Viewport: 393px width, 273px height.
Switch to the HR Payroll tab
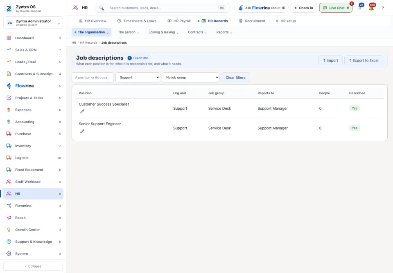tap(179, 21)
